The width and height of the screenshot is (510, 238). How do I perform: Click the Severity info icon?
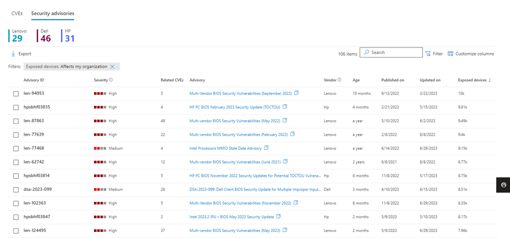(111, 80)
